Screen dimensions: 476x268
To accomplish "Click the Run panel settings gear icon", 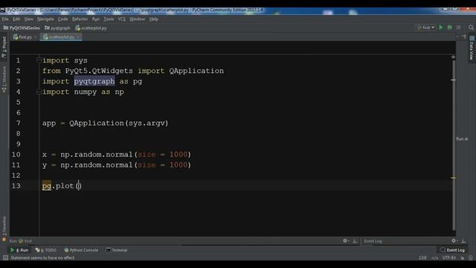I will pyautogui.click(x=345, y=240).
